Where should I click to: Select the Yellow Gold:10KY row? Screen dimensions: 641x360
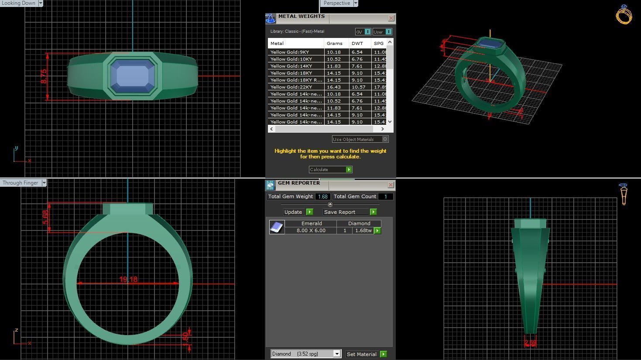click(327, 59)
